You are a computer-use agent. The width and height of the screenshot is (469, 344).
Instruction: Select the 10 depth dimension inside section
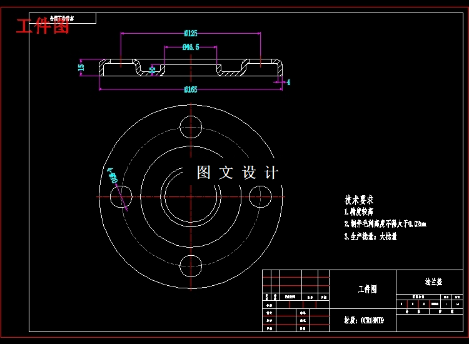[x=152, y=70]
